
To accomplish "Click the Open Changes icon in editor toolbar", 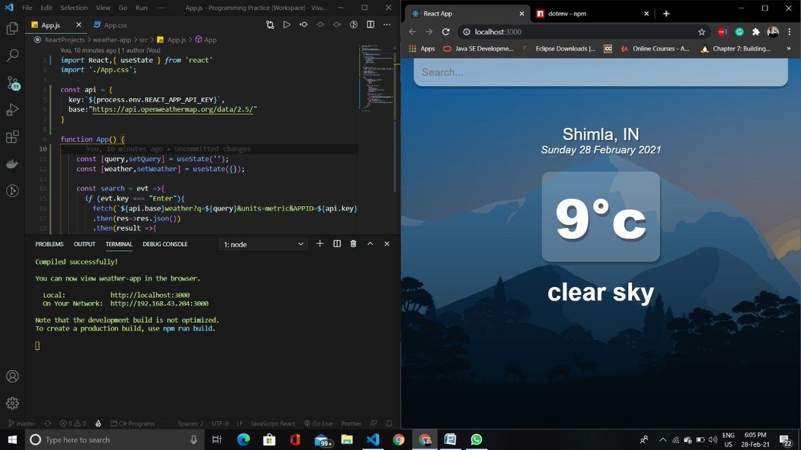I will [270, 25].
